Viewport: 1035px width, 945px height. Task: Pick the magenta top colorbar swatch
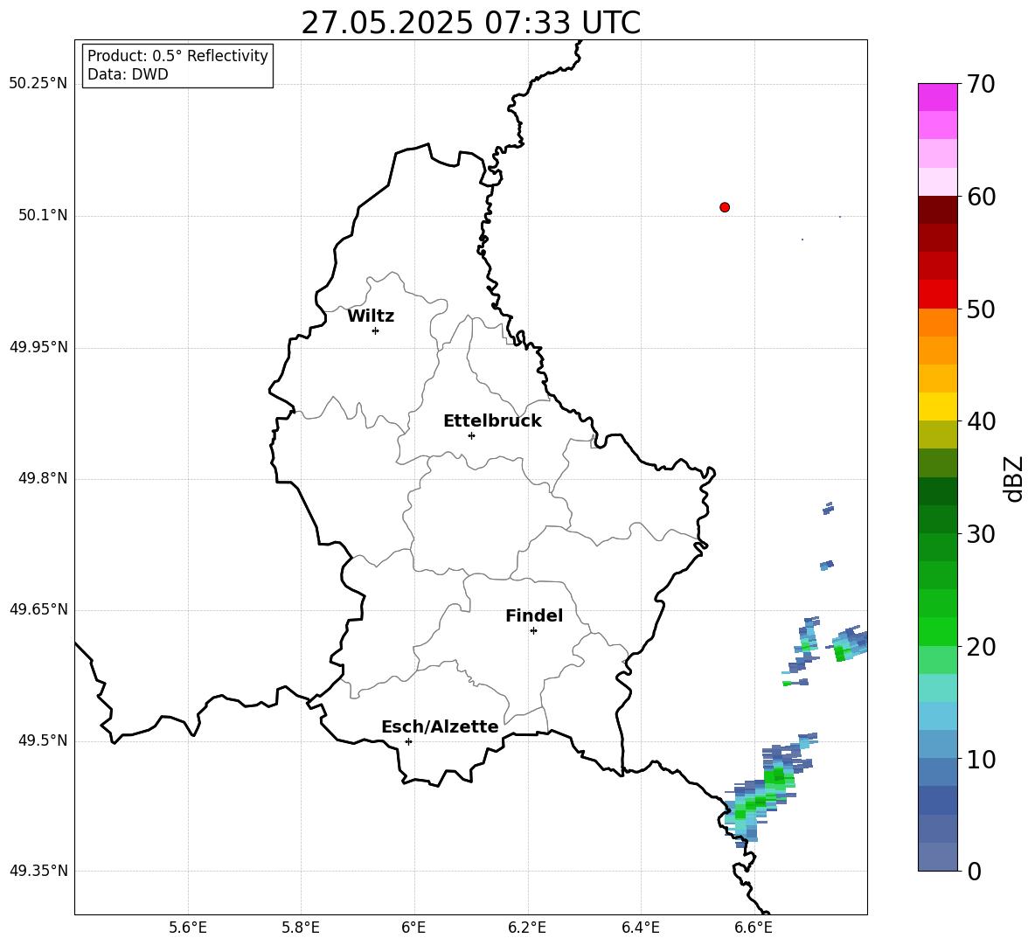tap(937, 97)
